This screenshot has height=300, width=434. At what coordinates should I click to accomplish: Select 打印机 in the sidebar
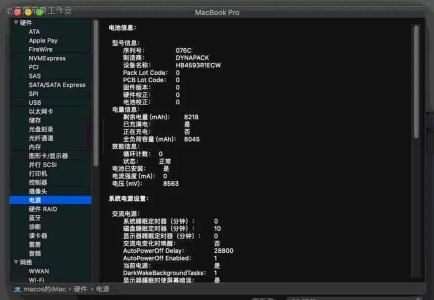coord(38,174)
